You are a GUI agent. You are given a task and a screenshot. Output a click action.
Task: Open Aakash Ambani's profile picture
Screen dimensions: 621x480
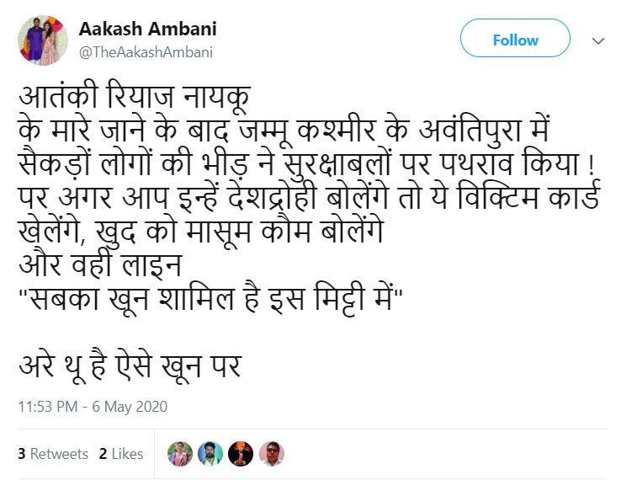(x=42, y=40)
